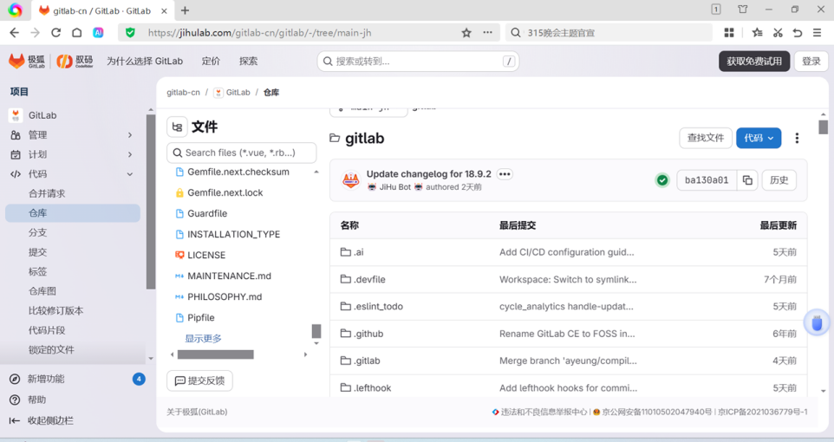Open the browser extensions grid icon
This screenshot has height=442, width=834.
pos(729,33)
